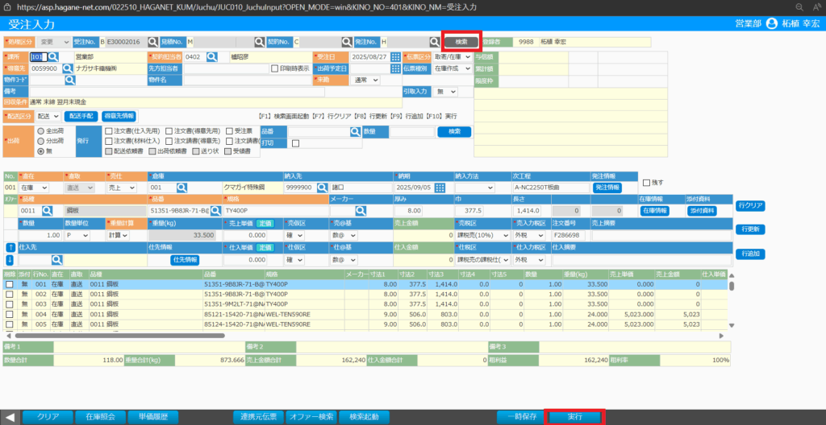Click the 発注情報 button
Viewport: 826px width, 425px height.
coord(607,188)
